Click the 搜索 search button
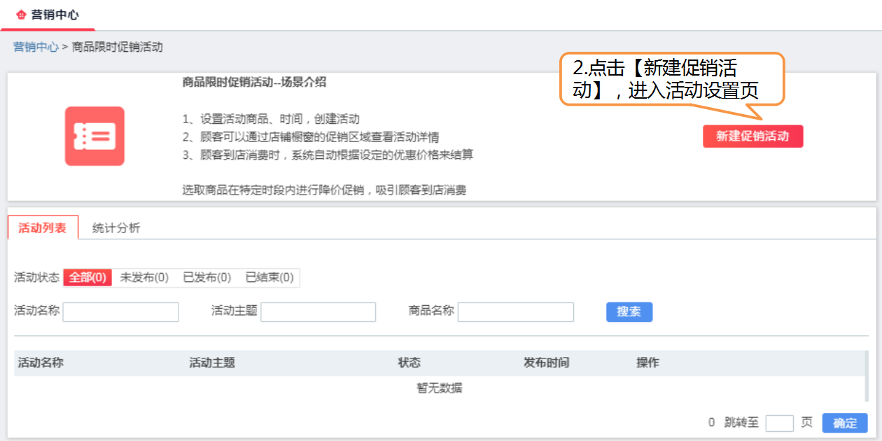882x441 pixels. 629,311
